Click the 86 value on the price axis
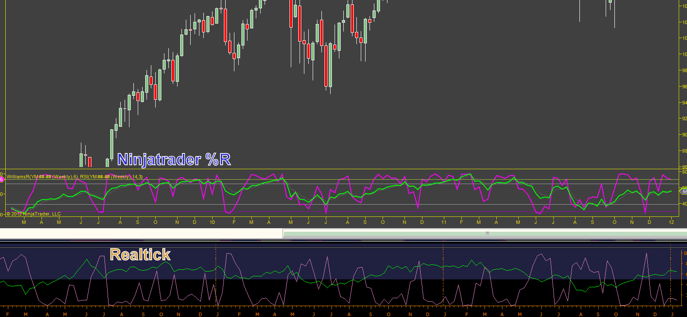This screenshot has width=687, height=317. click(x=684, y=167)
